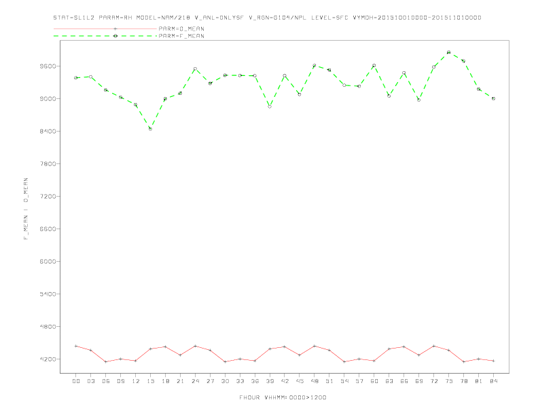Screen dimensions: 538x415
Task: Click the 6600 y-axis tick label
Action: [x=48, y=229]
